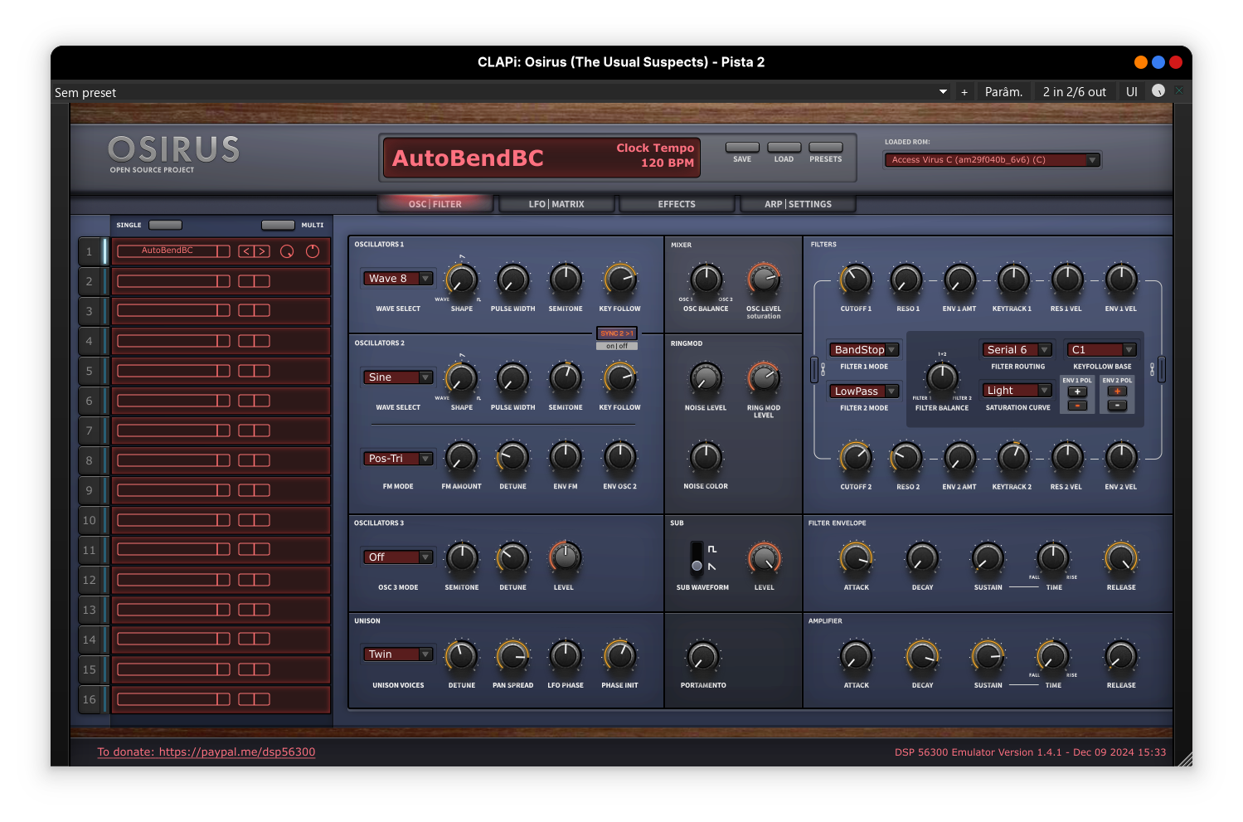Click the filter link chain icon on left
This screenshot has width=1243, height=822.
[823, 369]
